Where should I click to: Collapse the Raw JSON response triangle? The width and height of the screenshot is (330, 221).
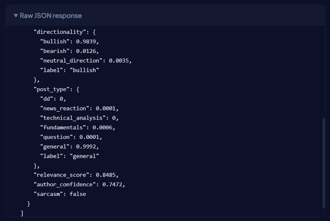click(16, 16)
